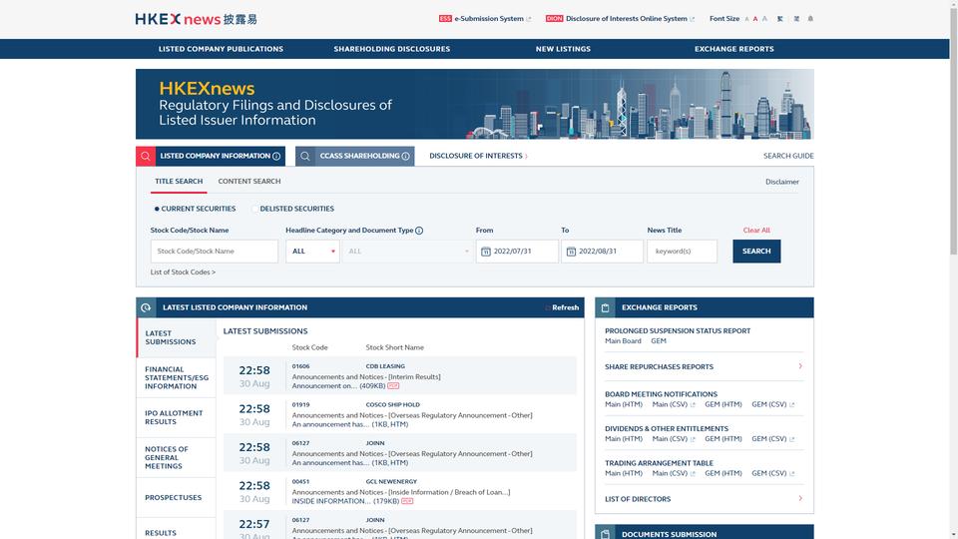958x539 pixels.
Task: Click clock icon in Latest Listed Company Information header
Action: tap(146, 307)
